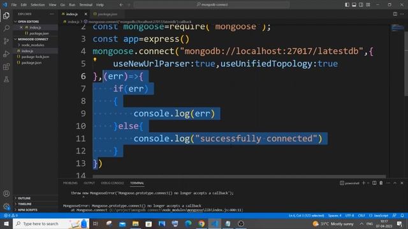Click the lightbulb code action on line 5
The height and width of the screenshot is (229, 408).
pos(95,59)
